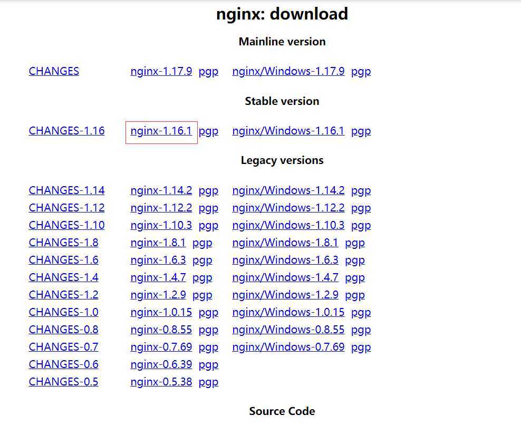
Task: Open pgp signature for nginx-1.17.9
Action: (x=208, y=72)
